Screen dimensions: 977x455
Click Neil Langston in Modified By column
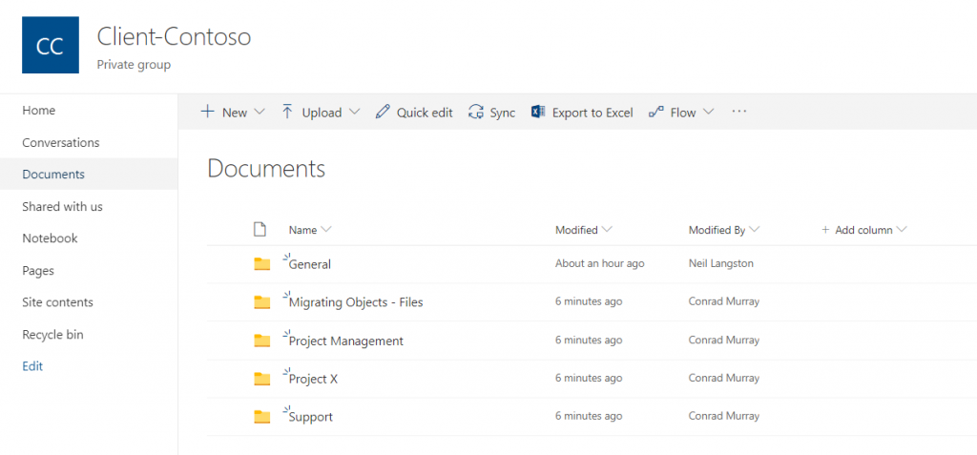[721, 263]
